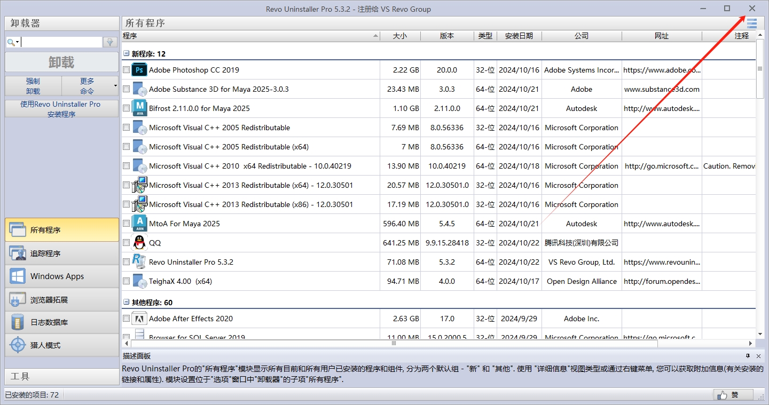Click 使用Revo Uninstaller Pro 安装程序 button
Image resolution: width=769 pixels, height=405 pixels.
pyautogui.click(x=61, y=109)
